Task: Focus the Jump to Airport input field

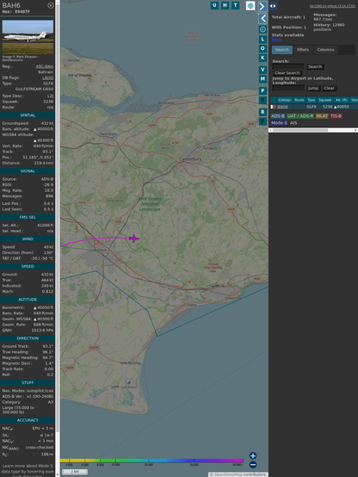Action: click(288, 88)
